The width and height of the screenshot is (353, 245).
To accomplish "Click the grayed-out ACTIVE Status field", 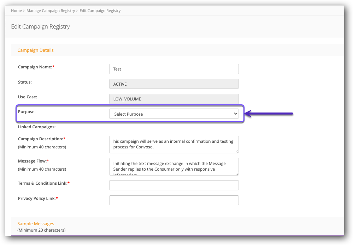I will [174, 84].
